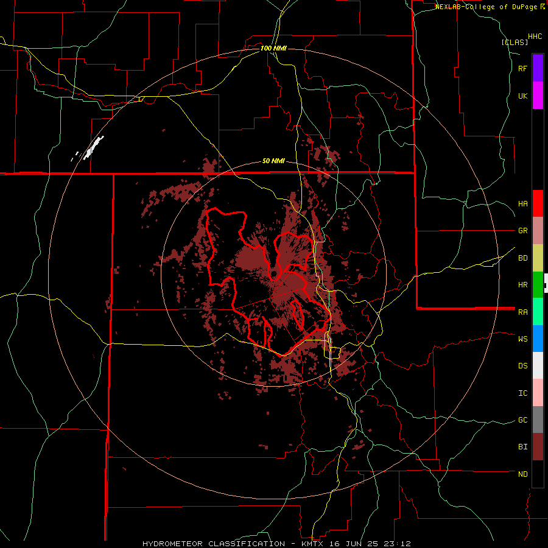Click the ND legend label

522,474
